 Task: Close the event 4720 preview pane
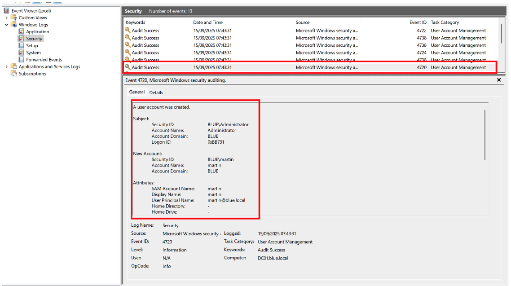click(499, 80)
